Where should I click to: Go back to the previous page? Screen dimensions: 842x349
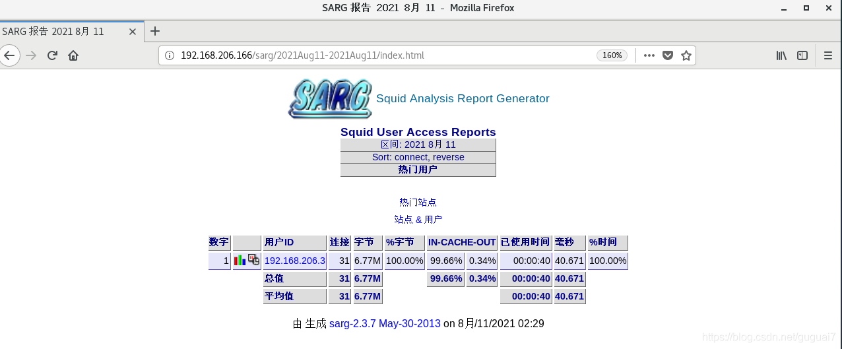click(x=9, y=55)
